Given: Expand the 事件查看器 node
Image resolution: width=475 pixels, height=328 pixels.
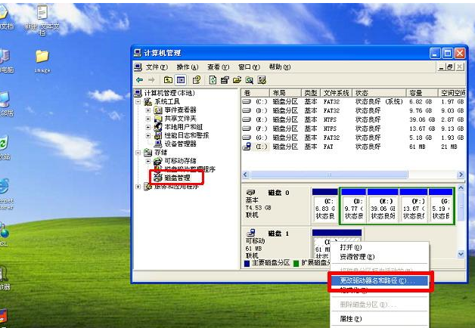Looking at the screenshot, I should (x=148, y=110).
